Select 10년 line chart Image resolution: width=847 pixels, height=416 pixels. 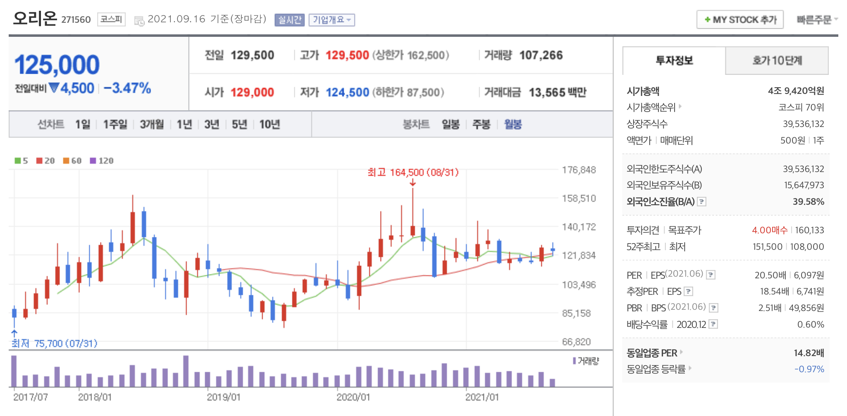click(x=270, y=124)
